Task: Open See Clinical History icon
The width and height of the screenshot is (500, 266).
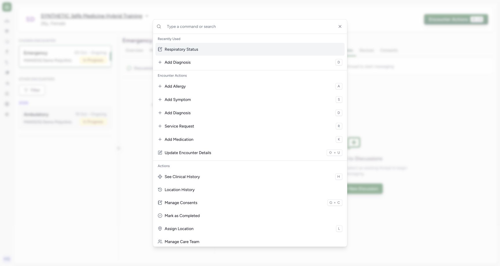Action: (x=160, y=177)
